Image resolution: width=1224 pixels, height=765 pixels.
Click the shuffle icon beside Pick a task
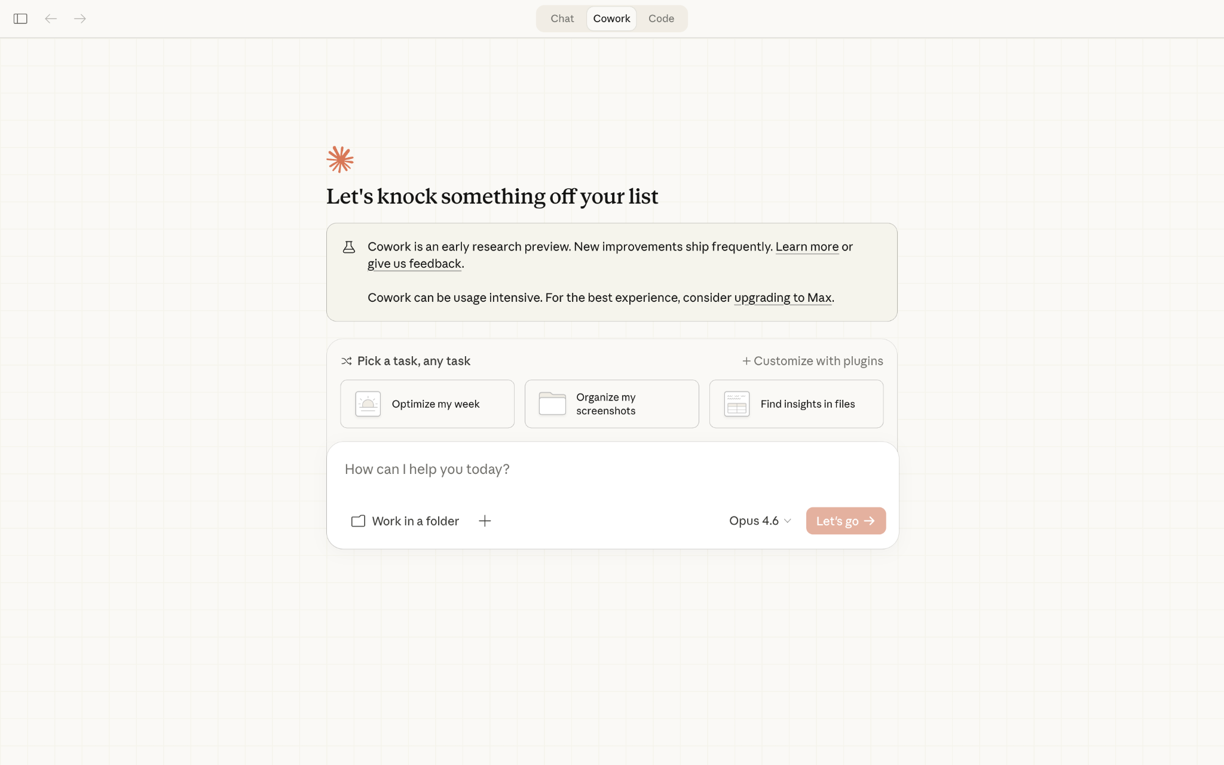(x=347, y=361)
